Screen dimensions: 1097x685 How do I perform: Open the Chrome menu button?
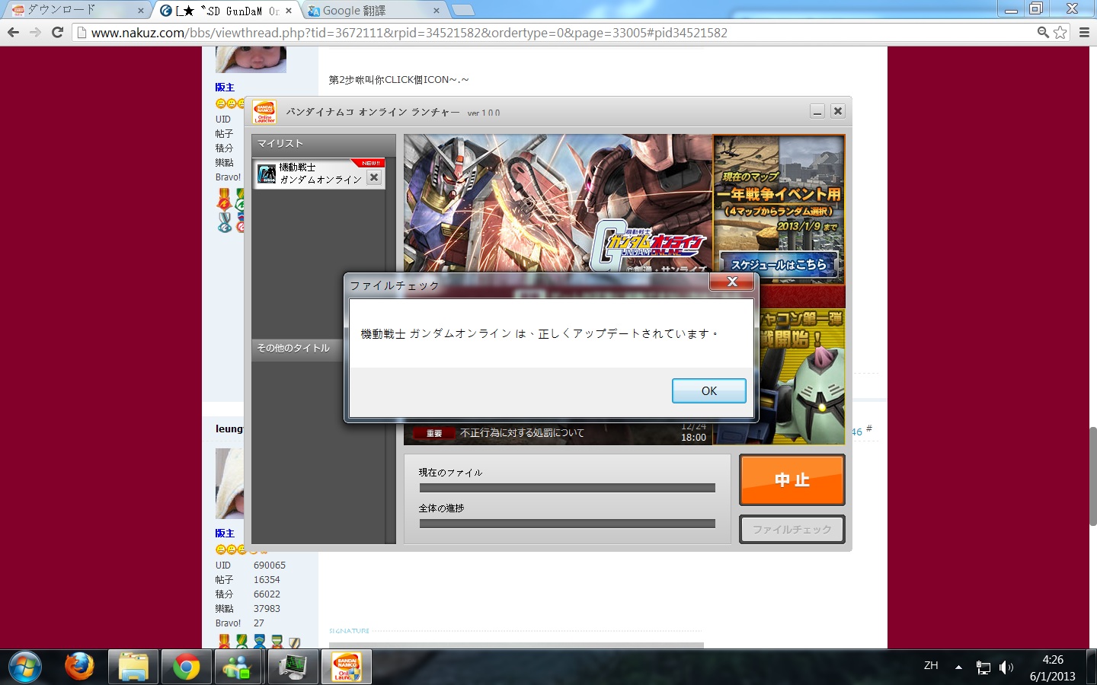tap(1084, 32)
